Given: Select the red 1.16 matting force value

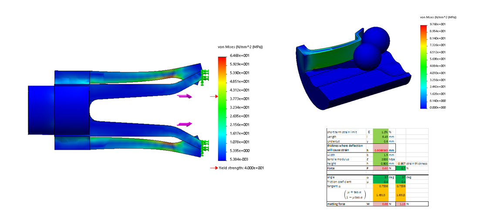Looking at the screenshot, I should click(x=401, y=204).
